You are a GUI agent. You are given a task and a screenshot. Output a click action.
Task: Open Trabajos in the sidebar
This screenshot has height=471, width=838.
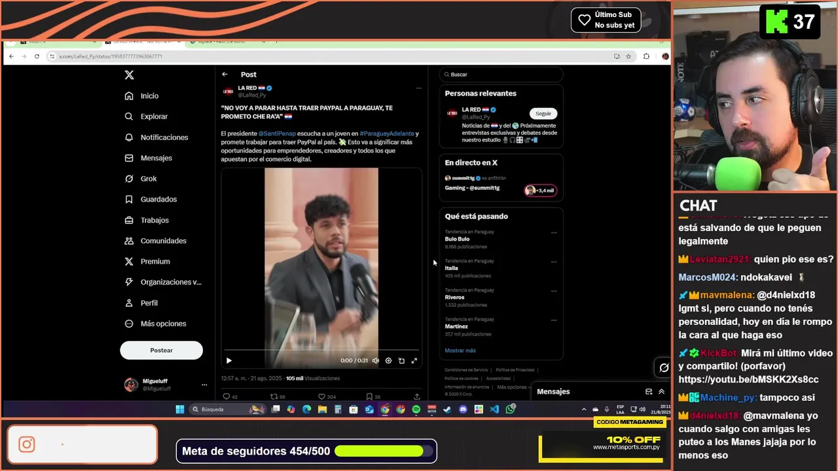[x=147, y=220]
